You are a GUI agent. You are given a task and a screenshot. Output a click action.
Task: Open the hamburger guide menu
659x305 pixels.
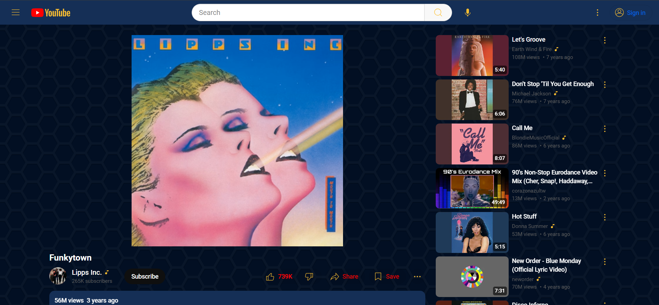tap(16, 12)
